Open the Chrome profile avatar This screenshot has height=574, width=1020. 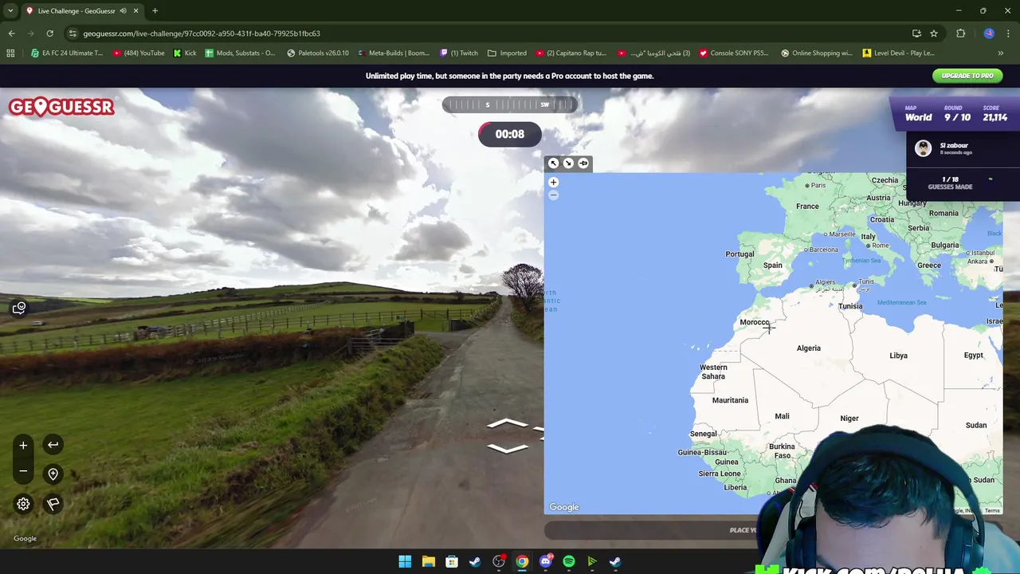tap(989, 33)
